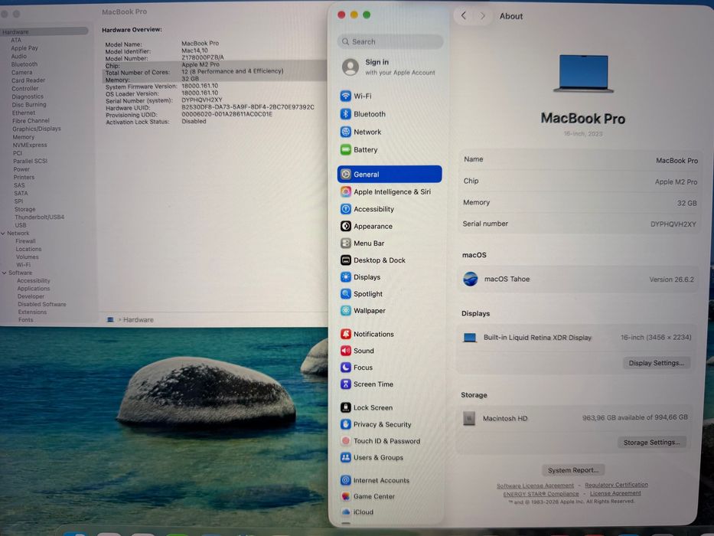
Task: Go forward with the forward chevron
Action: pos(482,16)
